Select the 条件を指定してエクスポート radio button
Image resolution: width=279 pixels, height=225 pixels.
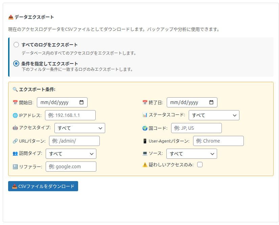[16, 64]
